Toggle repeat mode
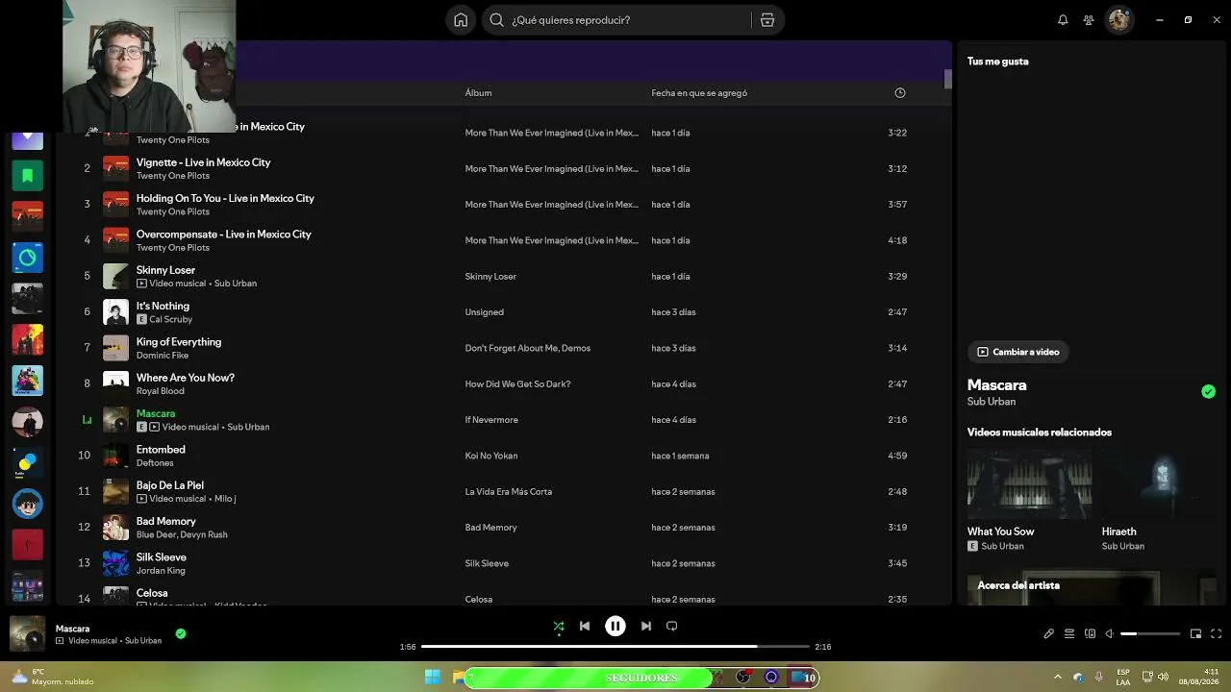The width and height of the screenshot is (1231, 692). click(x=672, y=626)
